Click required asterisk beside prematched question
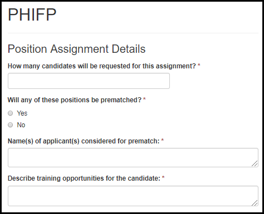Viewport: 264px width, 214px height. 144,99
